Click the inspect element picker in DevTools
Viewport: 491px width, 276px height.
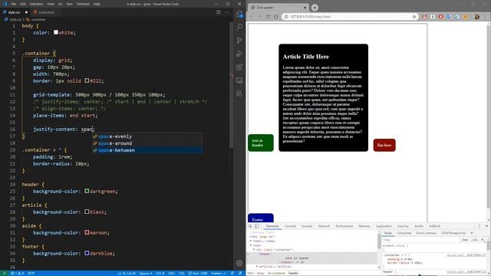tap(250, 226)
